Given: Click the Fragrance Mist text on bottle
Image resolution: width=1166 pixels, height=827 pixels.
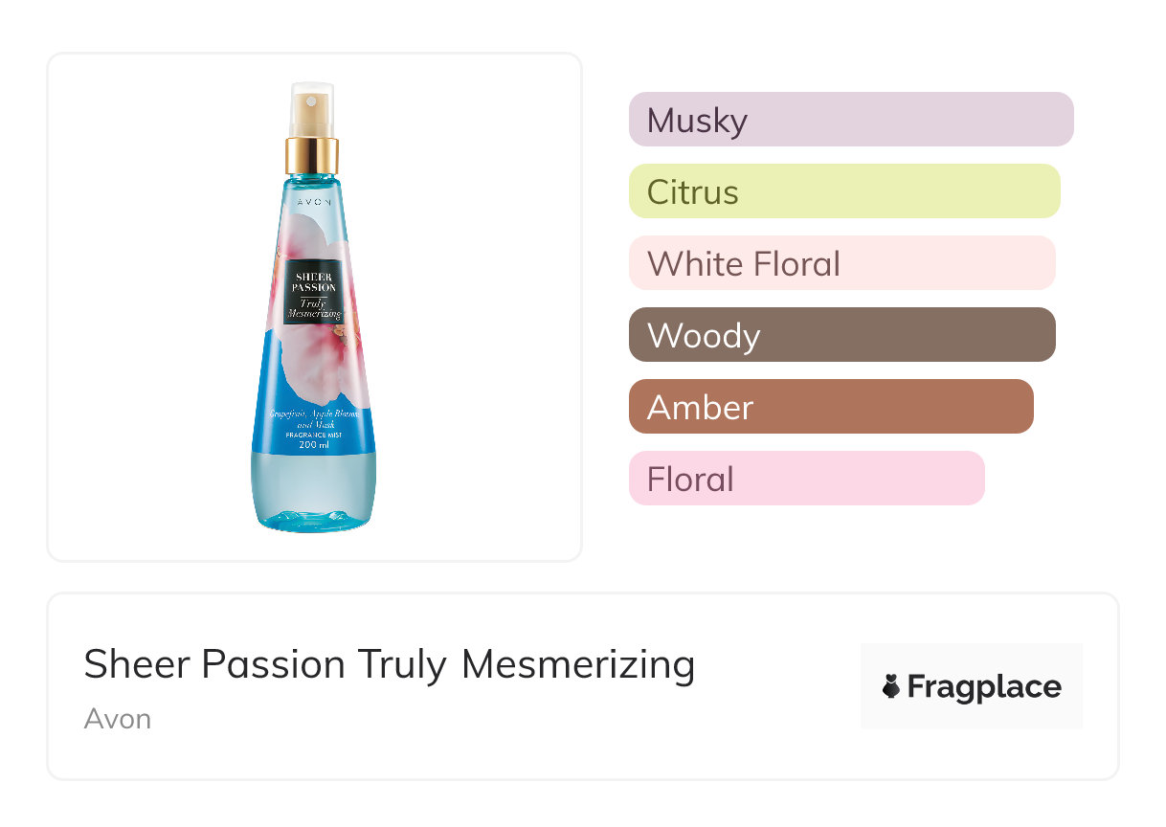Looking at the screenshot, I should 313,435.
